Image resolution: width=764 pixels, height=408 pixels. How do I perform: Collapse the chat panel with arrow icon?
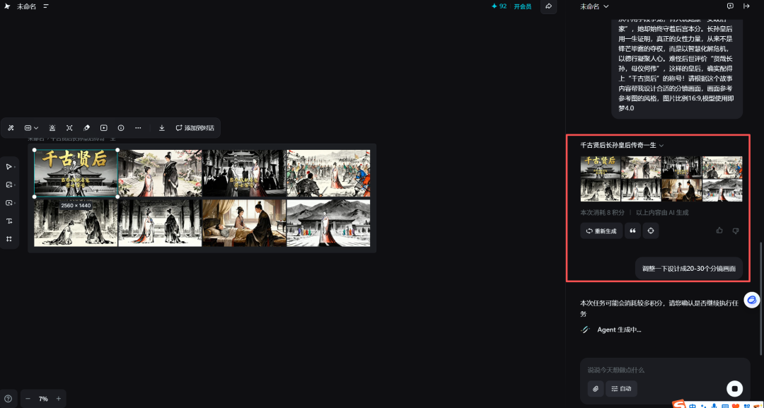tap(746, 6)
